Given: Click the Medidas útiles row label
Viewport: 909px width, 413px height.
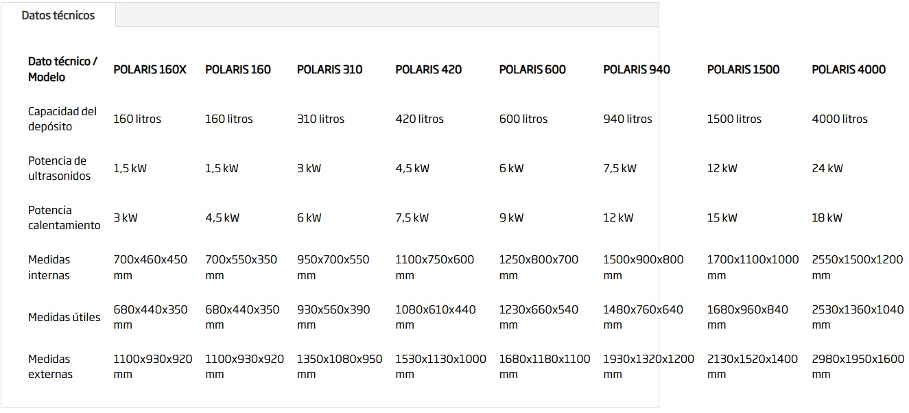Looking at the screenshot, I should pos(64,317).
